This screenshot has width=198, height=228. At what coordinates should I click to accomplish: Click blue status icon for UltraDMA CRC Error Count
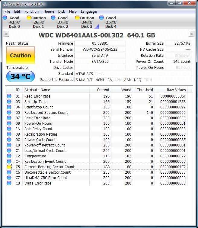pos(9,178)
